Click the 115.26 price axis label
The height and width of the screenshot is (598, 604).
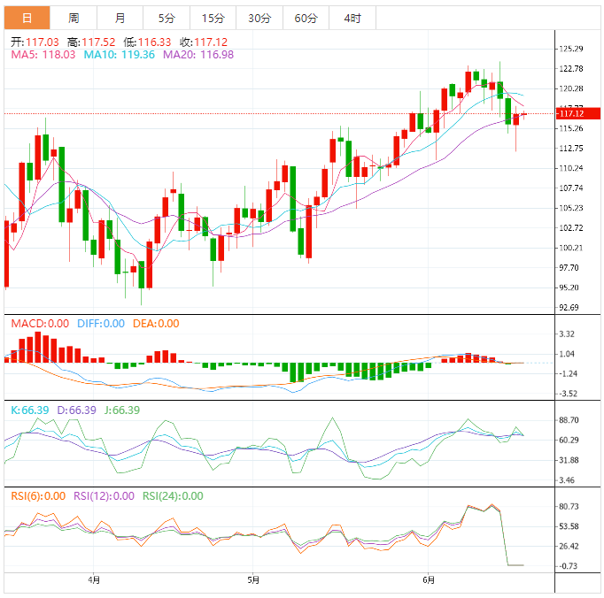click(571, 128)
